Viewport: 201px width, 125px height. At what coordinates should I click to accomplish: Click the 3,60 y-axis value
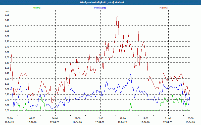click(7, 15)
